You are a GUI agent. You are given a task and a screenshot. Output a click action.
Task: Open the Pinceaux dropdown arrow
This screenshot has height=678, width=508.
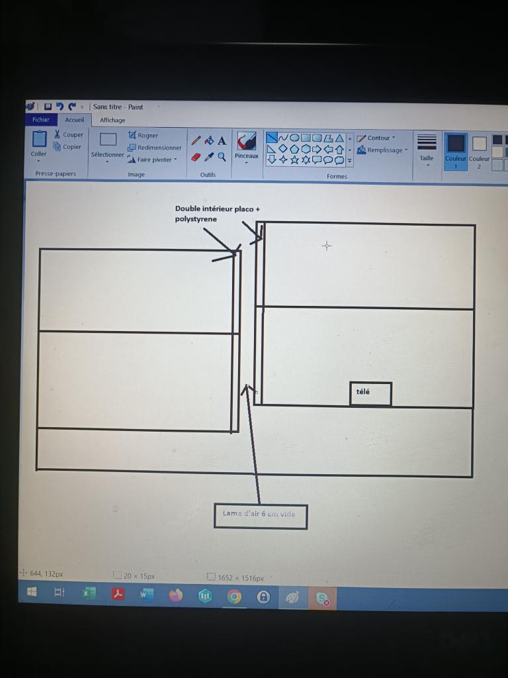(x=246, y=164)
